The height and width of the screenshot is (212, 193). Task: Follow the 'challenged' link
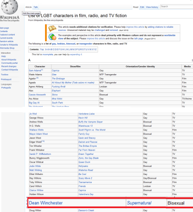click(x=100, y=30)
